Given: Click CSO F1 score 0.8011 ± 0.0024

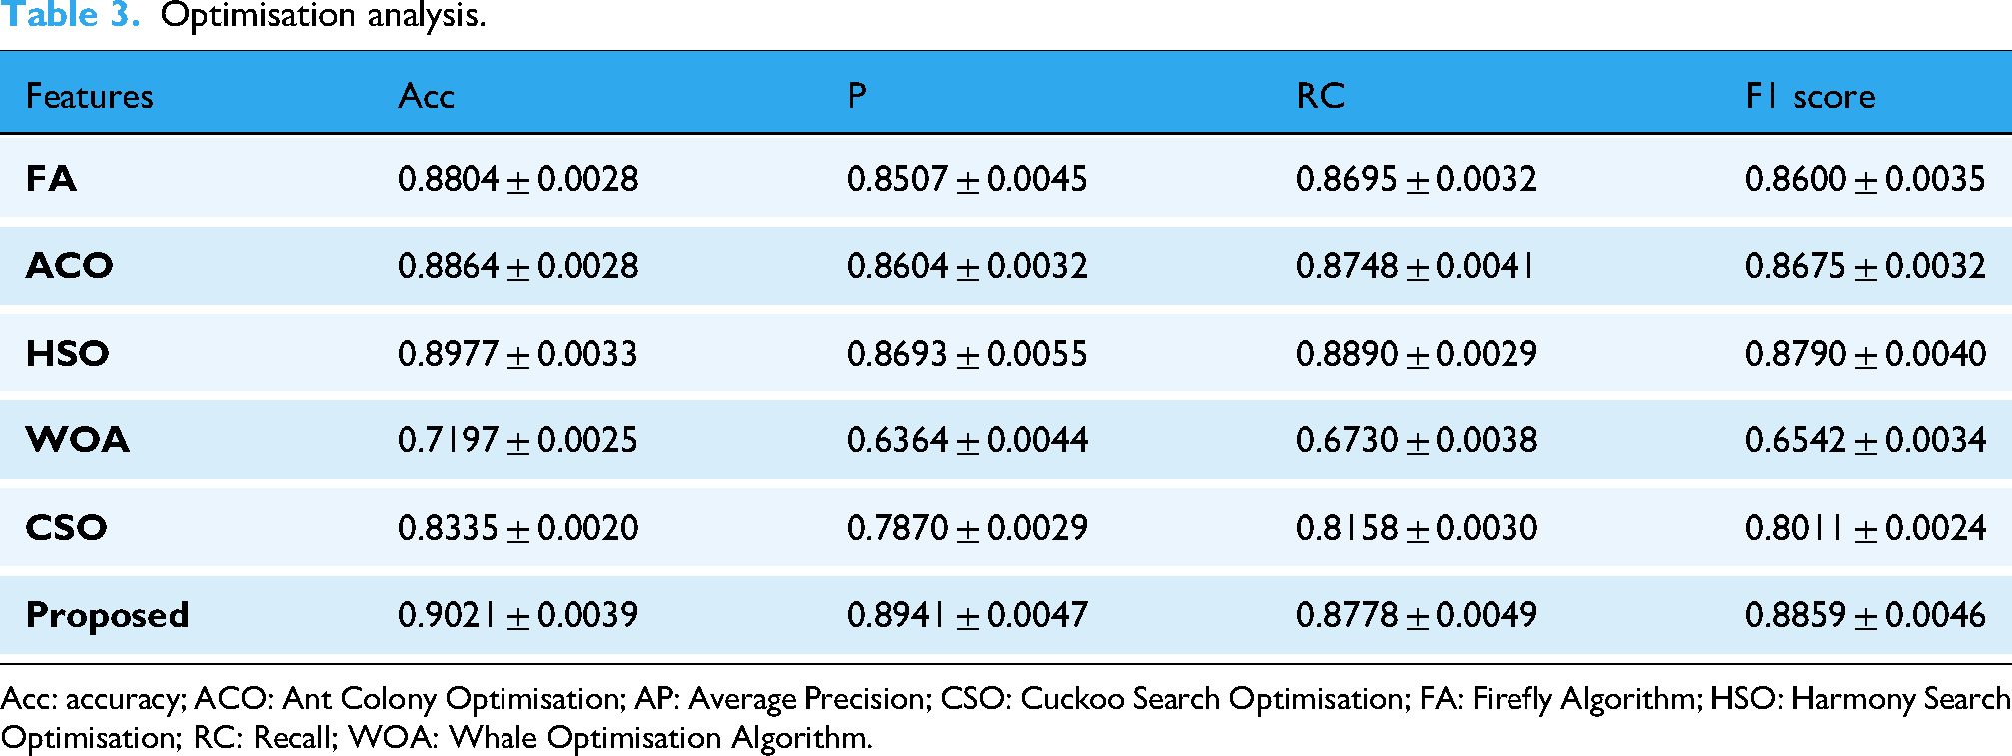Looking at the screenshot, I should pos(1865,527).
